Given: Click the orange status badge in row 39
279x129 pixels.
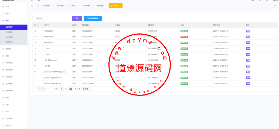Looking at the screenshot, I should [x=184, y=37].
